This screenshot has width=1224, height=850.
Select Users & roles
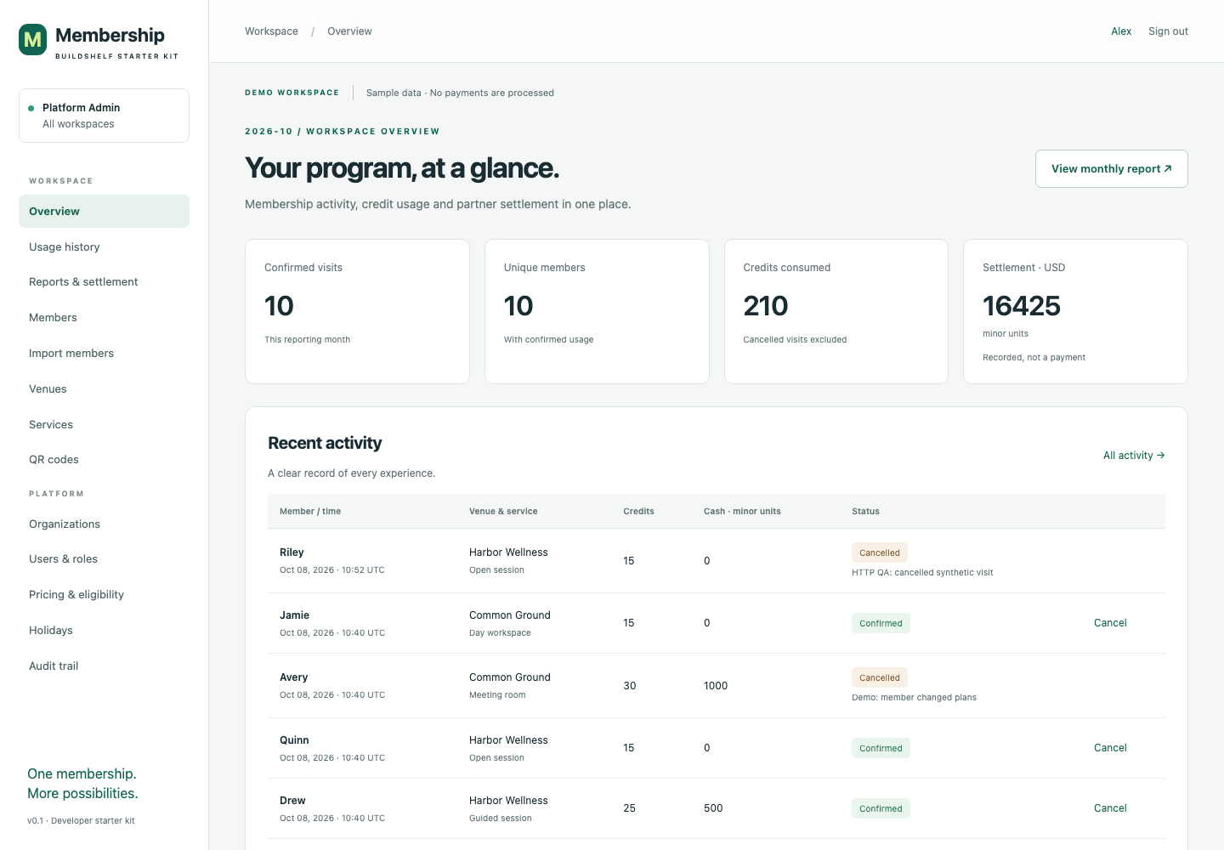pos(104,559)
